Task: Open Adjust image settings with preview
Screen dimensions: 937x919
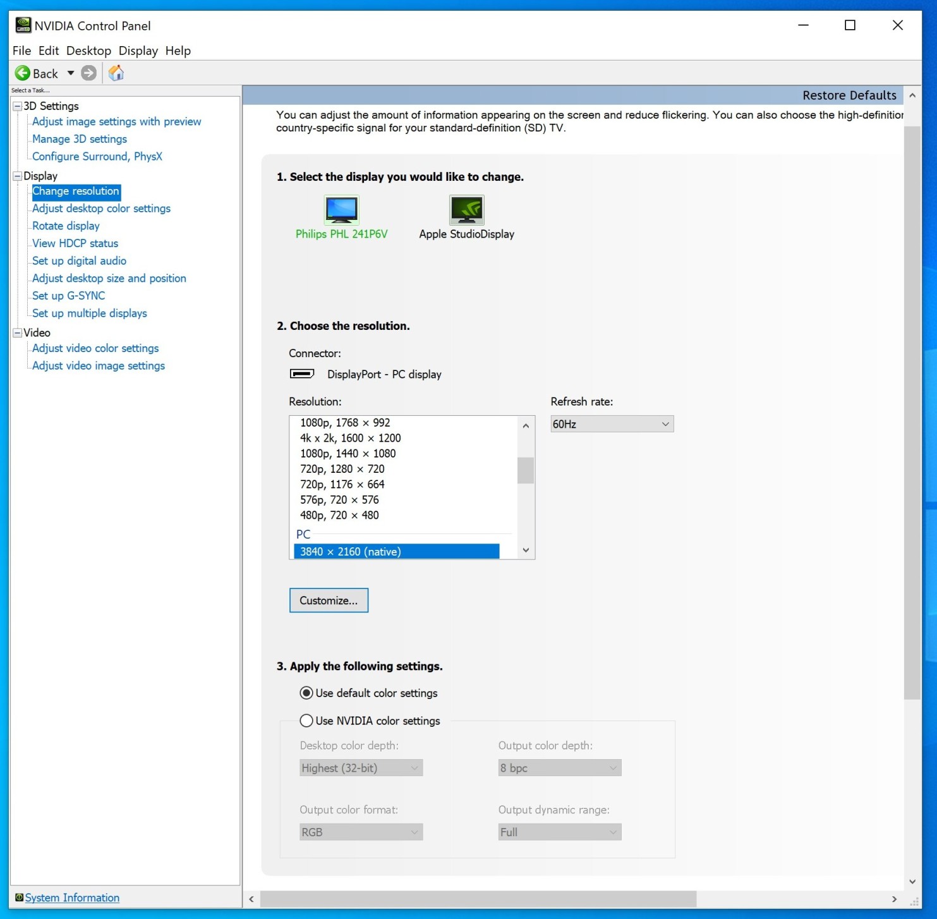Action: point(117,121)
